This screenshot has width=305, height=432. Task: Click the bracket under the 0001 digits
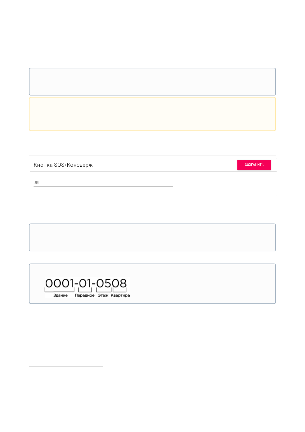pyautogui.click(x=59, y=291)
